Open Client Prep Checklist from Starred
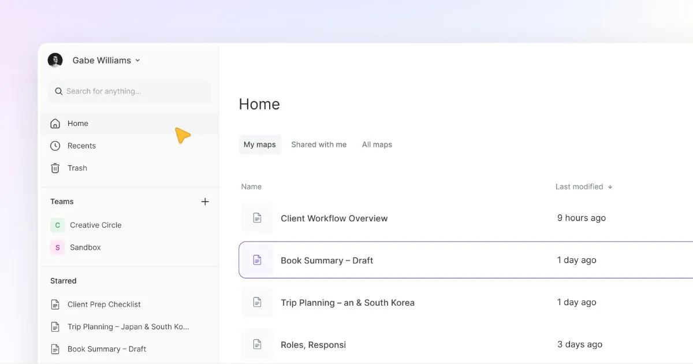Image resolution: width=693 pixels, height=364 pixels. pyautogui.click(x=104, y=304)
